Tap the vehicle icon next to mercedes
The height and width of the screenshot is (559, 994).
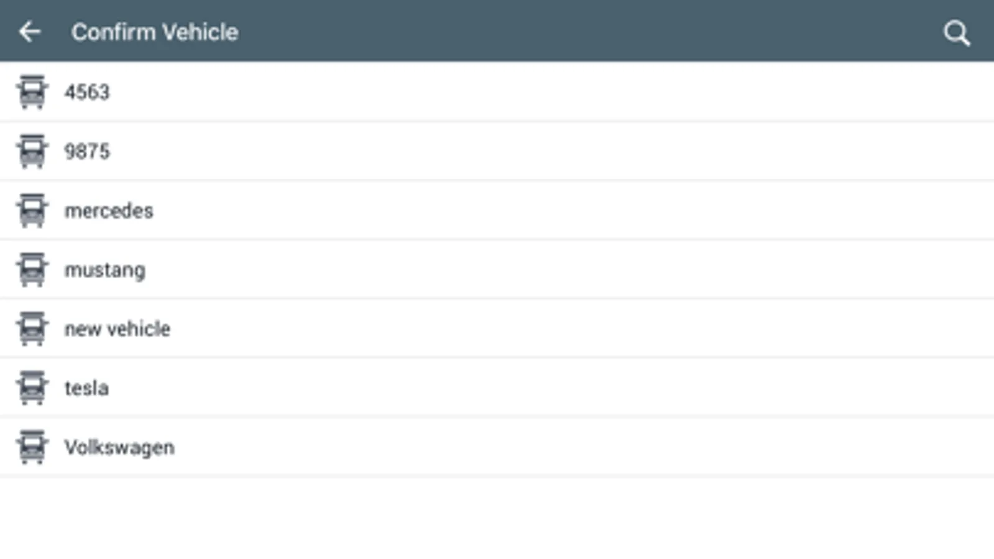tap(32, 211)
